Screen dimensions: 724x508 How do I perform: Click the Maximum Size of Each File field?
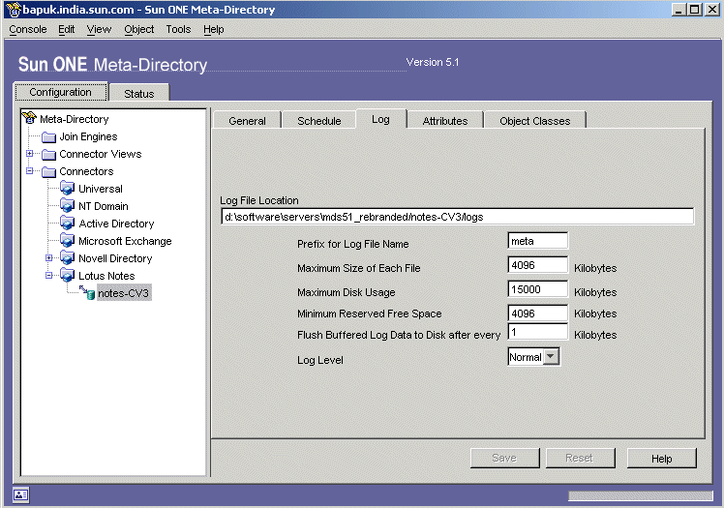point(537,265)
